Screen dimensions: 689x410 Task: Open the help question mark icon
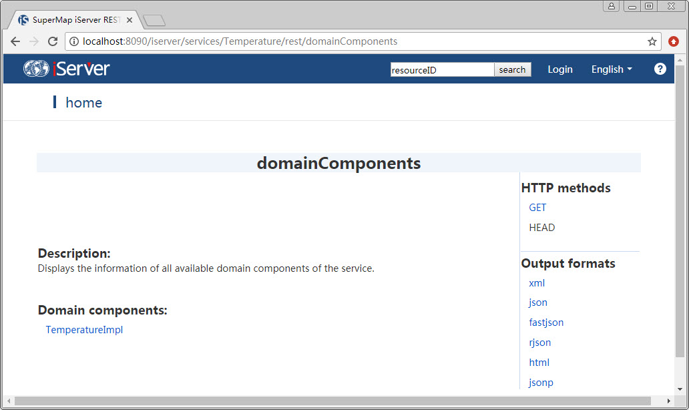coord(660,69)
